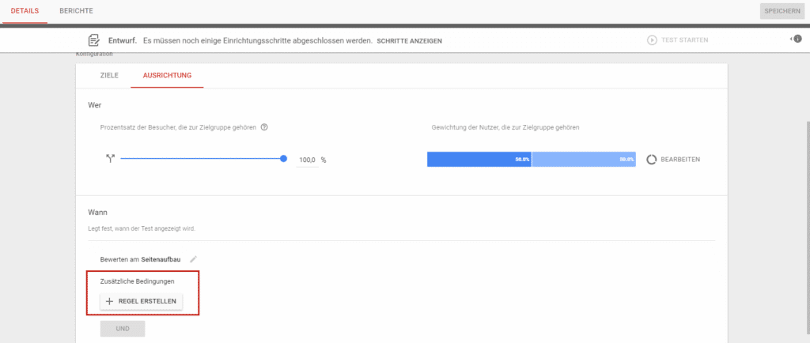
Task: Click the traffic split arrows icon
Action: [110, 159]
